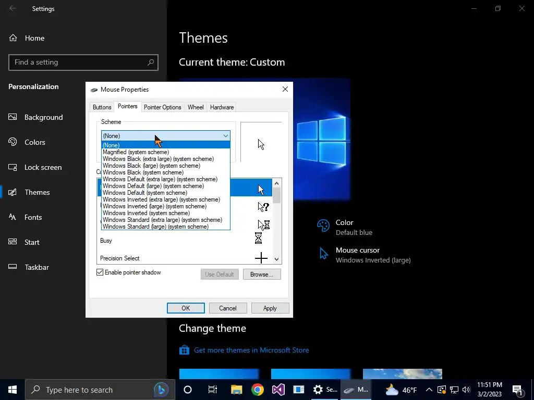Open Background personalization page

tap(36, 117)
